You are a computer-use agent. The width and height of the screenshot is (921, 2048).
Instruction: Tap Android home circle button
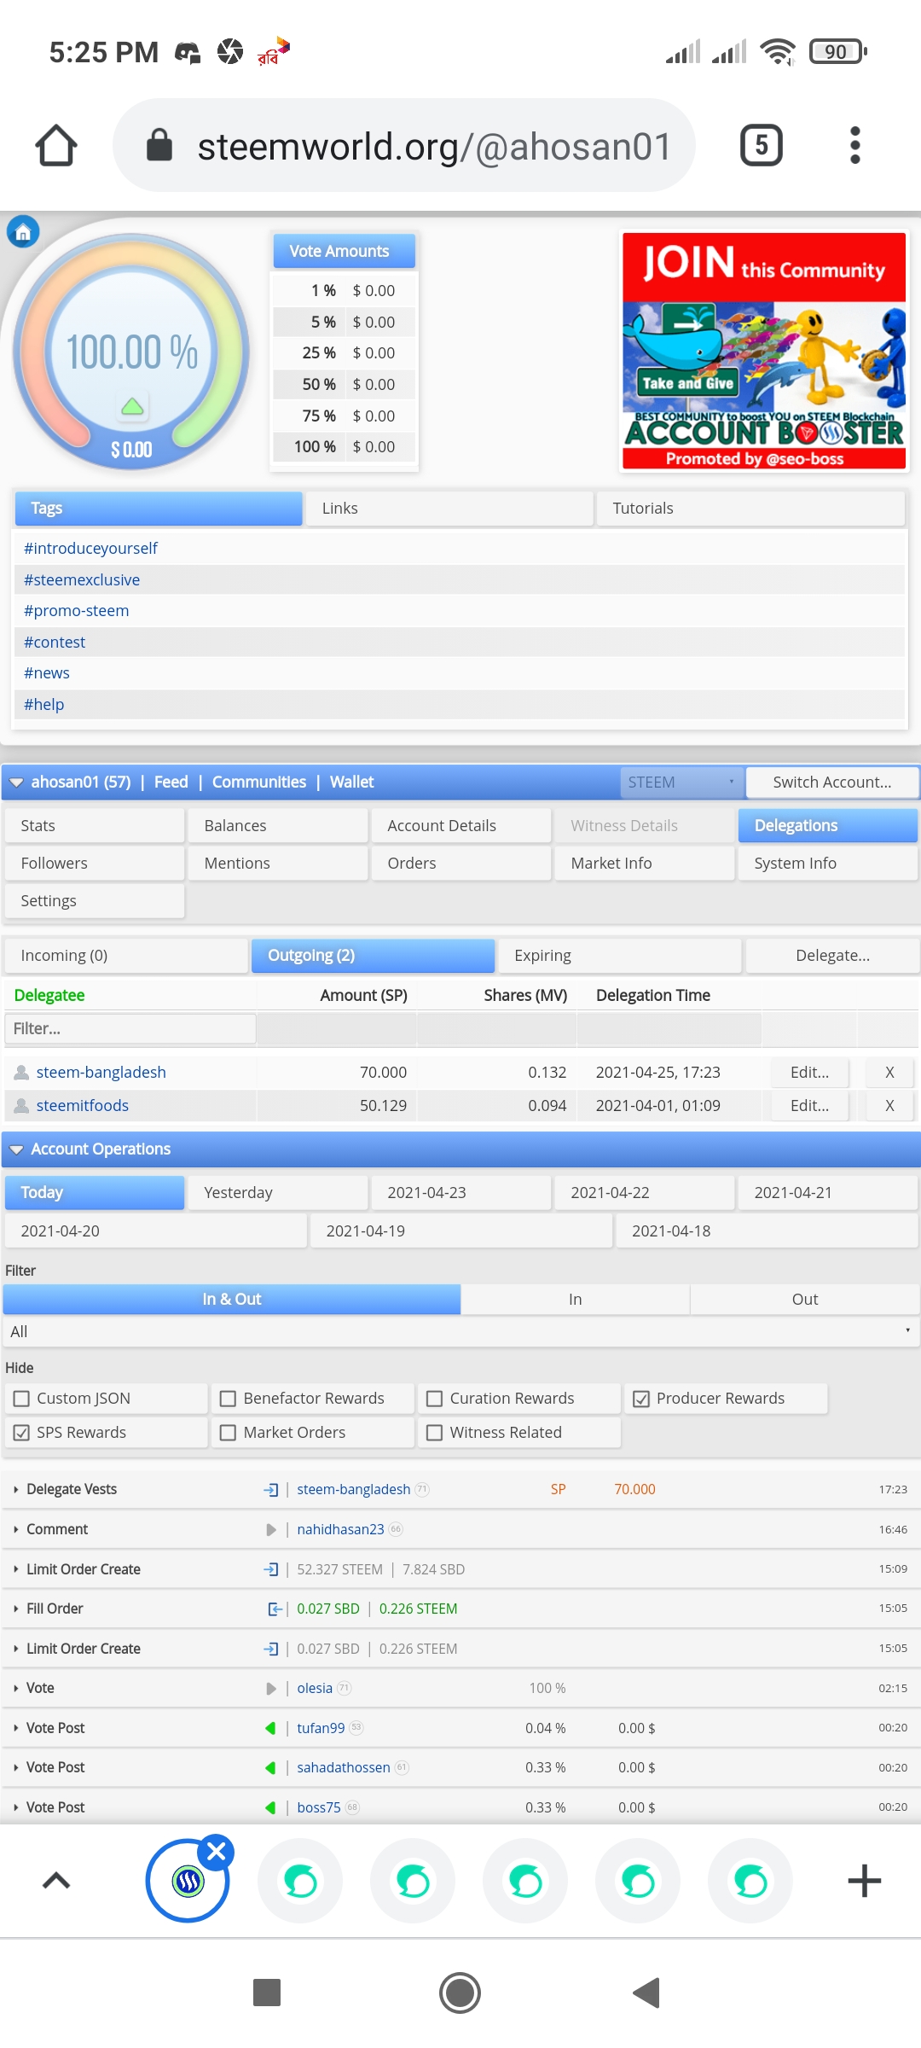tap(460, 1993)
